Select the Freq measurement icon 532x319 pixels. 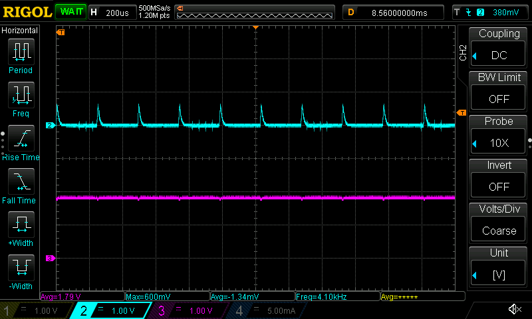(21, 94)
